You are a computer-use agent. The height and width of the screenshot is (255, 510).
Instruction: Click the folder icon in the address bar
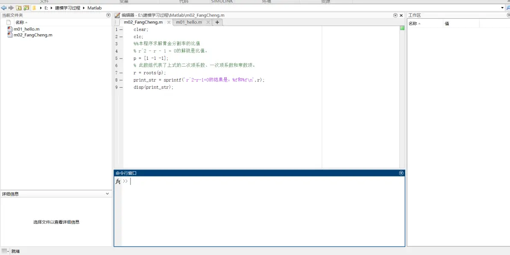pyautogui.click(x=34, y=8)
